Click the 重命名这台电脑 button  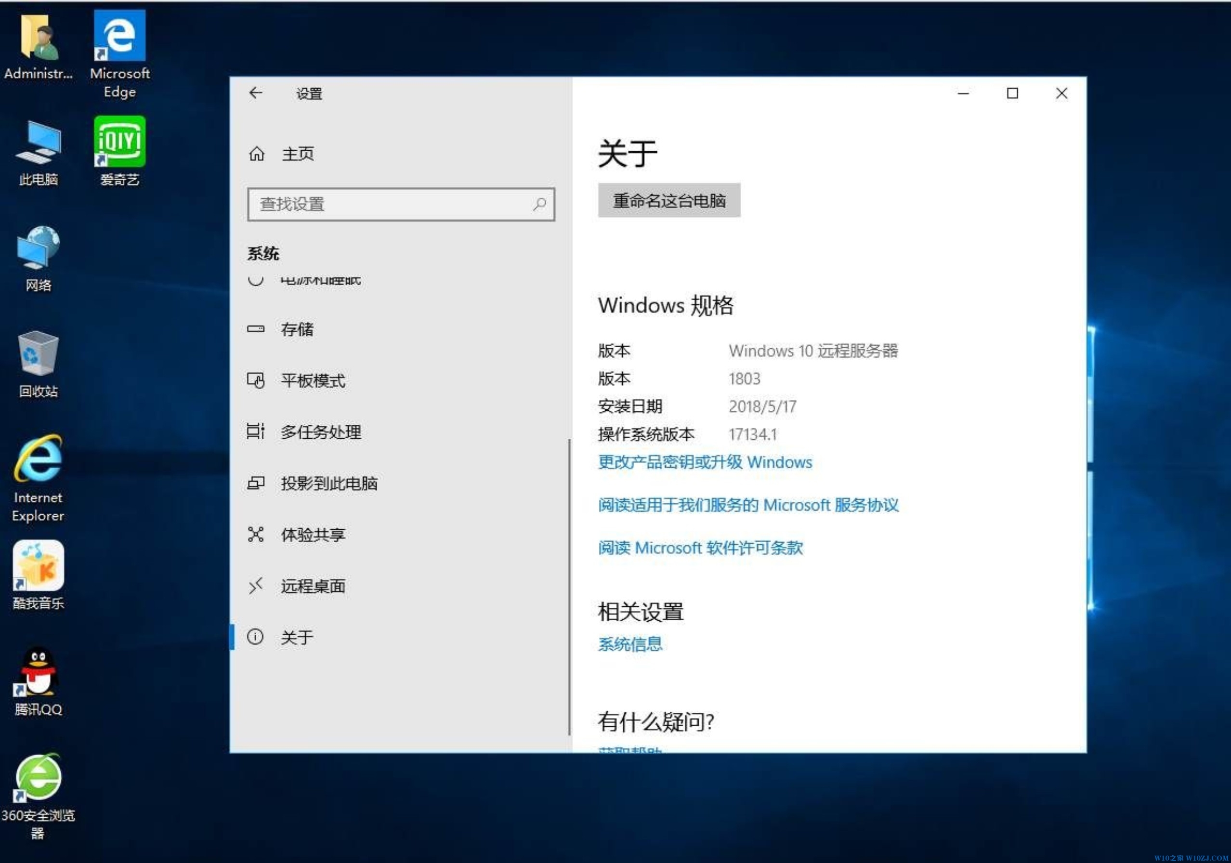(669, 200)
